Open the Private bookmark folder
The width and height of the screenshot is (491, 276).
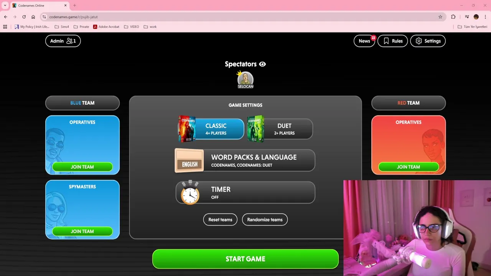[81, 27]
